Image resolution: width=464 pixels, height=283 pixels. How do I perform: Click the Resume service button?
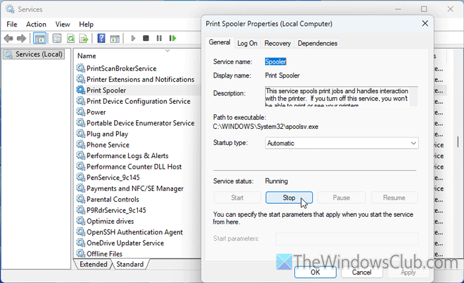pos(394,198)
